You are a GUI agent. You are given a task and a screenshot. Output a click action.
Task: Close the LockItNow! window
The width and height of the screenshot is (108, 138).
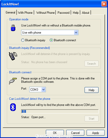point(104,4)
